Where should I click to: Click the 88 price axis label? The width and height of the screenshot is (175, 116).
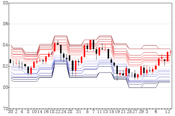point(6,3)
